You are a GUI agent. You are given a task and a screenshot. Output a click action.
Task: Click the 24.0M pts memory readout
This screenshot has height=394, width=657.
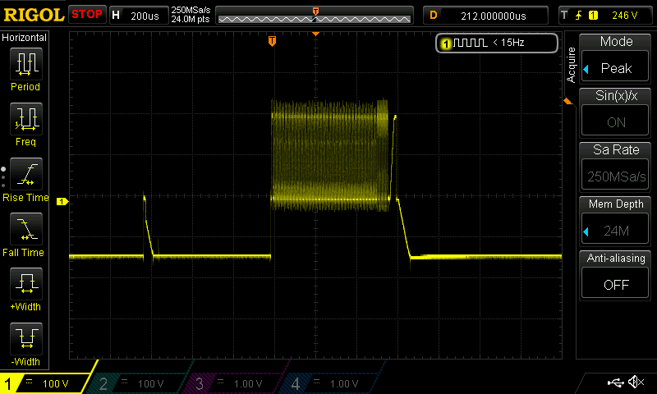(191, 19)
